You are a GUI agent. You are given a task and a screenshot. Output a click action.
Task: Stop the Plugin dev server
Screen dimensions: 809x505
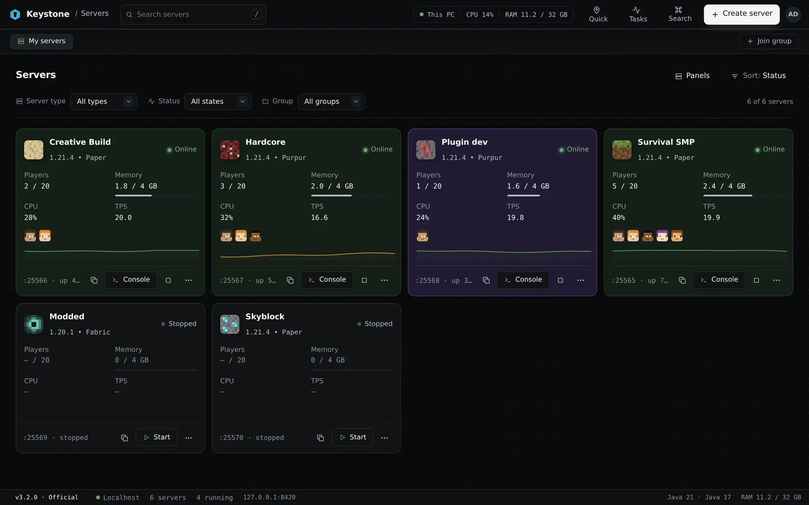560,280
